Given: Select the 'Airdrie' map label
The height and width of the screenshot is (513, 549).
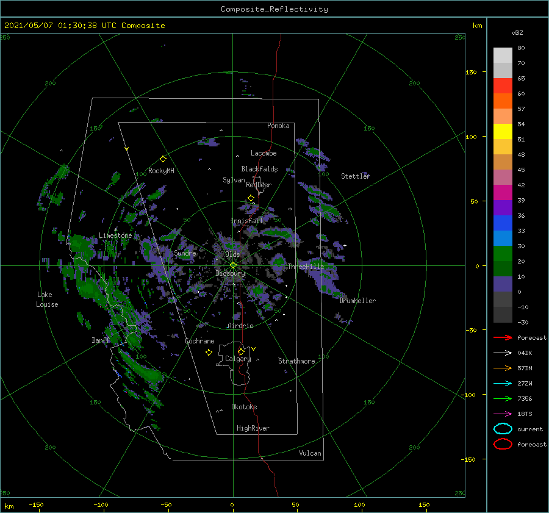Looking at the screenshot, I should [x=240, y=326].
